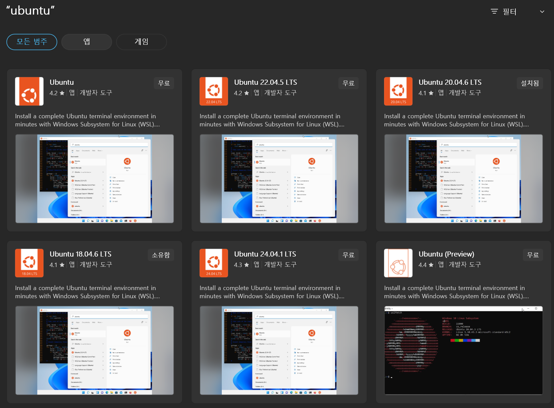554x408 pixels.
Task: Click the Ubuntu (Preview) title
Action: (x=446, y=254)
